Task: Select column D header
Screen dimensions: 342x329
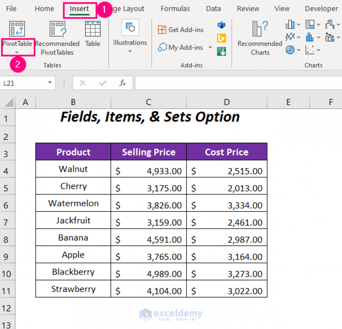Action: pyautogui.click(x=227, y=102)
